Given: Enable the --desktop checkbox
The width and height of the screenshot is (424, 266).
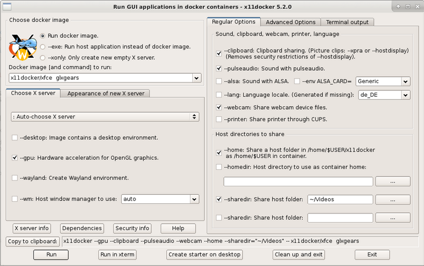Looking at the screenshot, I should 15,137.
